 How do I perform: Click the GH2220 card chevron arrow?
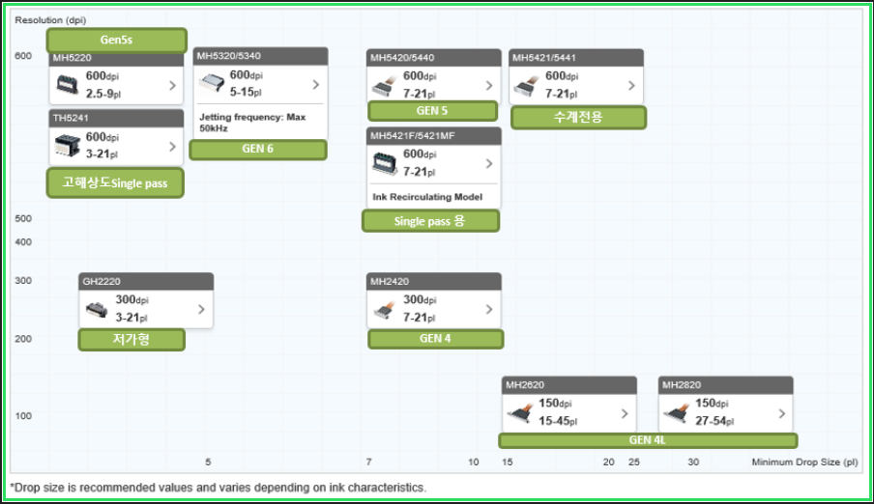click(x=201, y=310)
